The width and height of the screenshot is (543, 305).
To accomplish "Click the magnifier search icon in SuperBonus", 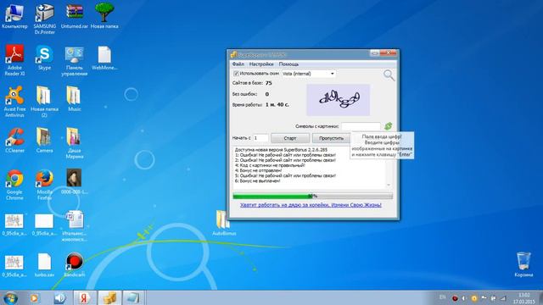I will click(389, 75).
